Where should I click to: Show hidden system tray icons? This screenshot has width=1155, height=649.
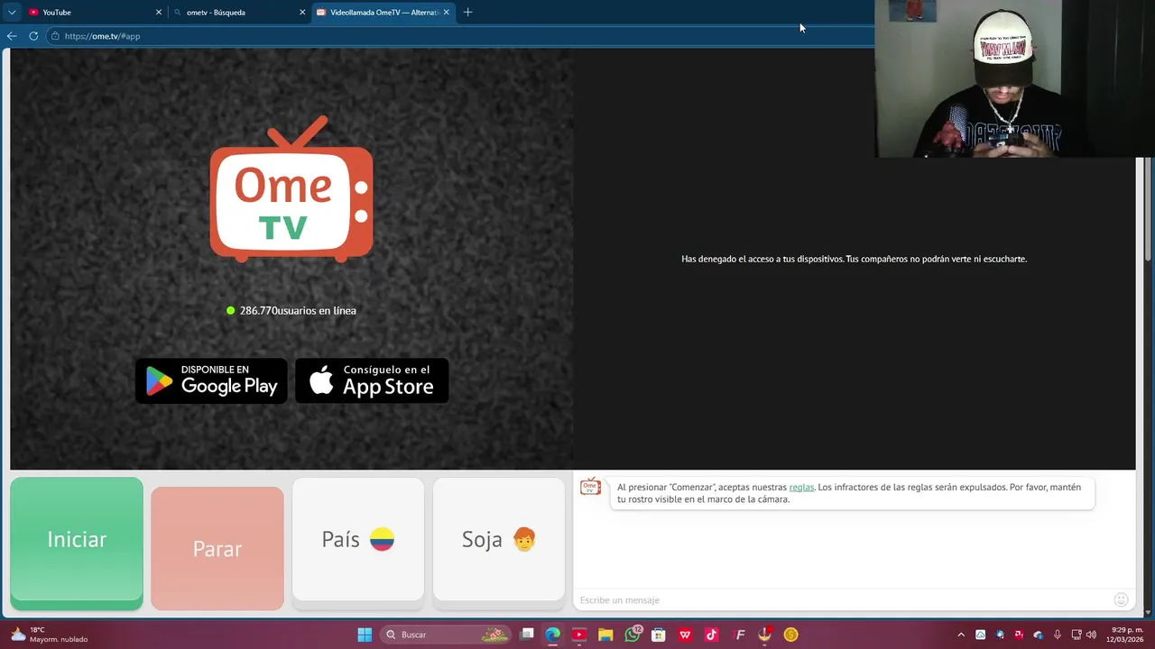point(961,635)
